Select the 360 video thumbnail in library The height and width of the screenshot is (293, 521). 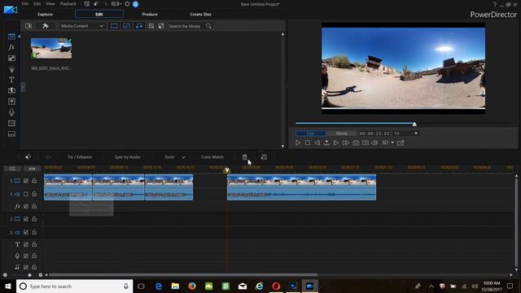click(x=51, y=49)
